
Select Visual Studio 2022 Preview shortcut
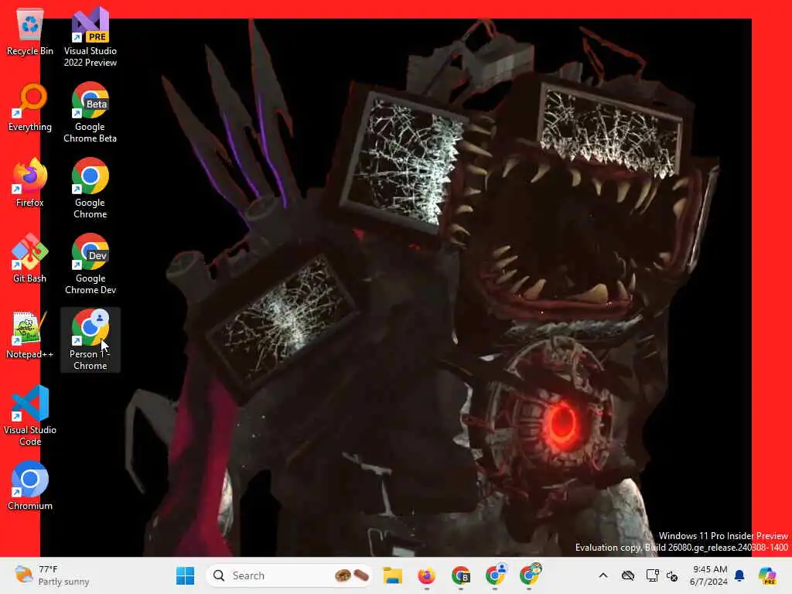(x=90, y=37)
